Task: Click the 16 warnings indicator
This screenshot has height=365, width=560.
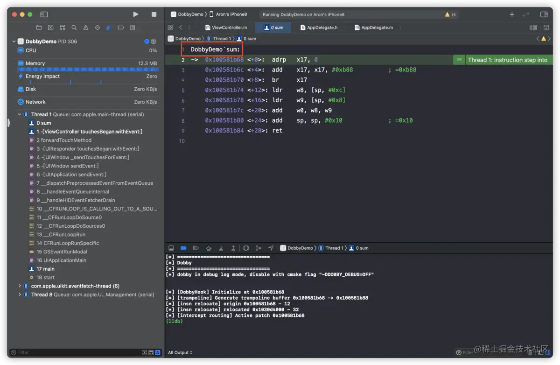Action: [x=450, y=14]
